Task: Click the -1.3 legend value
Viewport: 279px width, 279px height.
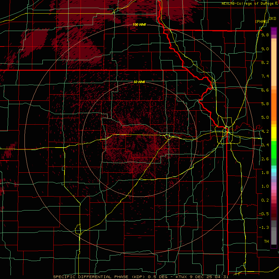Action: [264, 228]
